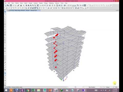Click the zoom out magnifier icon
Image resolution: width=123 pixels, height=92 pixels.
click(35, 5)
